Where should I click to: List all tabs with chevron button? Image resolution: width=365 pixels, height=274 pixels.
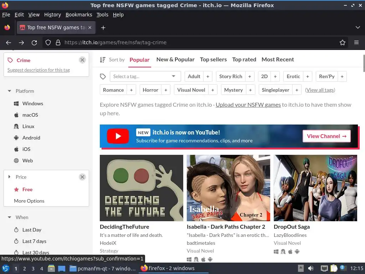pyautogui.click(x=358, y=27)
